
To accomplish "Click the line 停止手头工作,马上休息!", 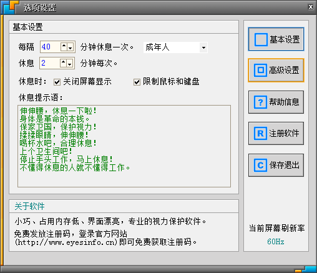I will [x=66, y=159].
